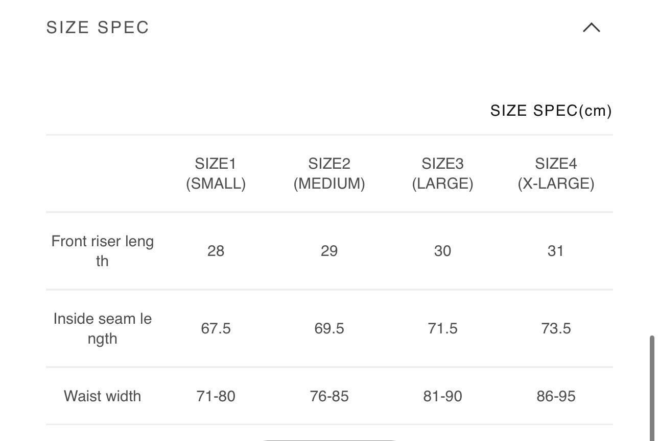Image resolution: width=659 pixels, height=441 pixels.
Task: Click the X-Large inside seam value 73.5
Action: pos(556,328)
